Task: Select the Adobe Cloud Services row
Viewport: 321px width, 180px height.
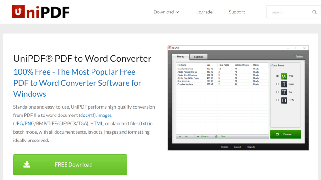Action: click(222, 75)
